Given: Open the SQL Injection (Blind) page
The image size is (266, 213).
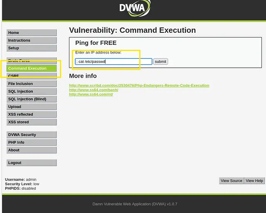Looking at the screenshot, I should (32, 99).
